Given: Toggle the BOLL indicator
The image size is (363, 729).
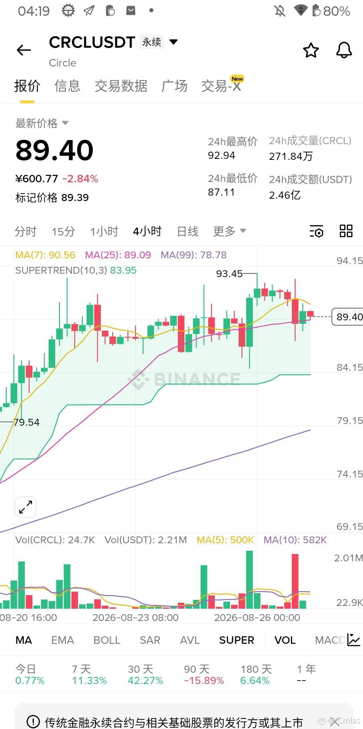Looking at the screenshot, I should 107,640.
